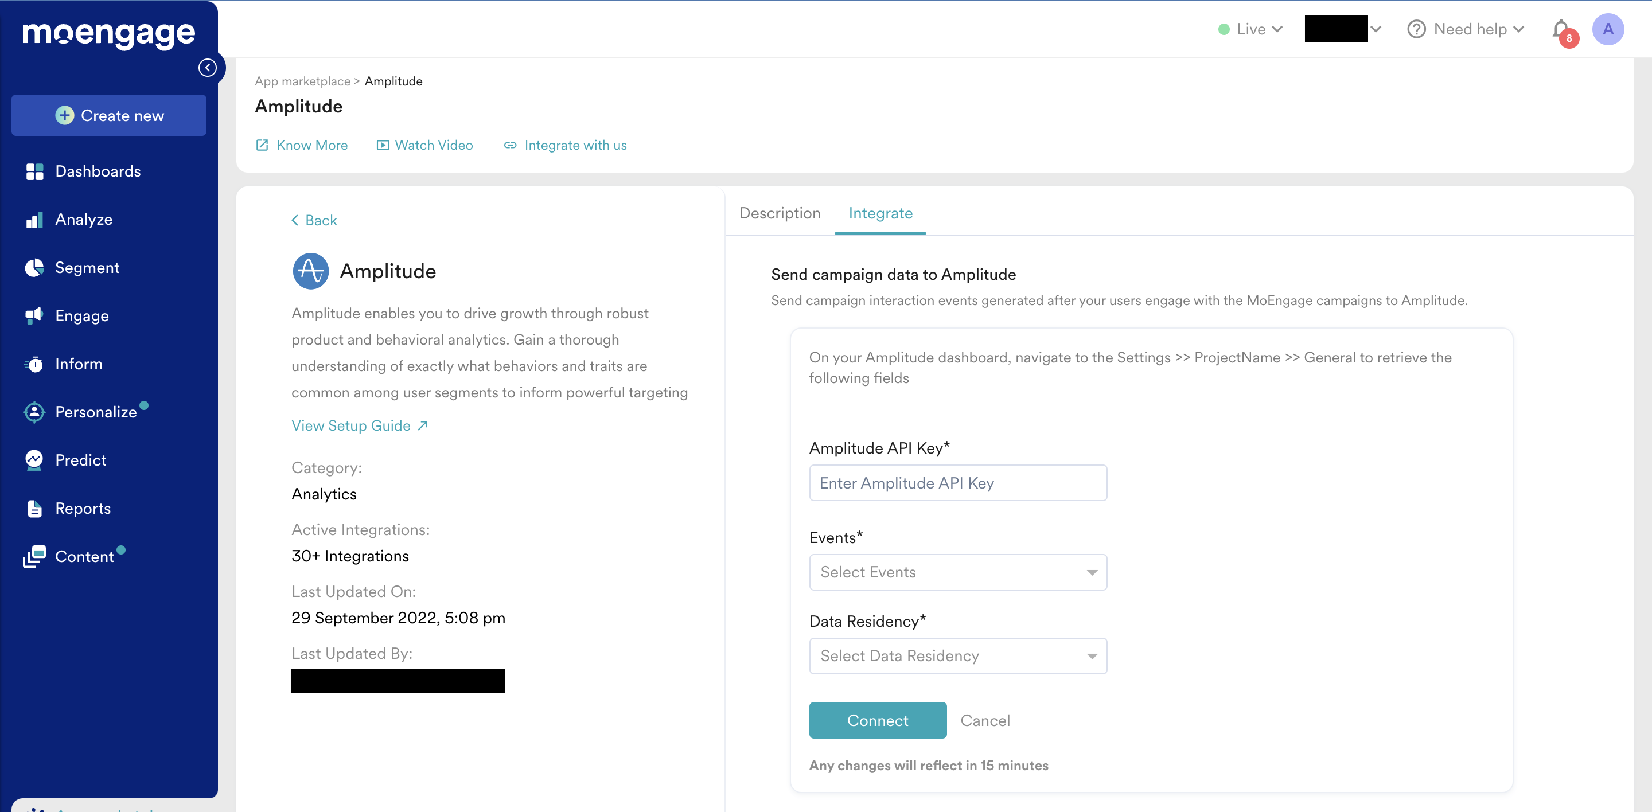Viewport: 1652px width, 812px height.
Task: Switch to the Description tab
Action: pyautogui.click(x=779, y=213)
